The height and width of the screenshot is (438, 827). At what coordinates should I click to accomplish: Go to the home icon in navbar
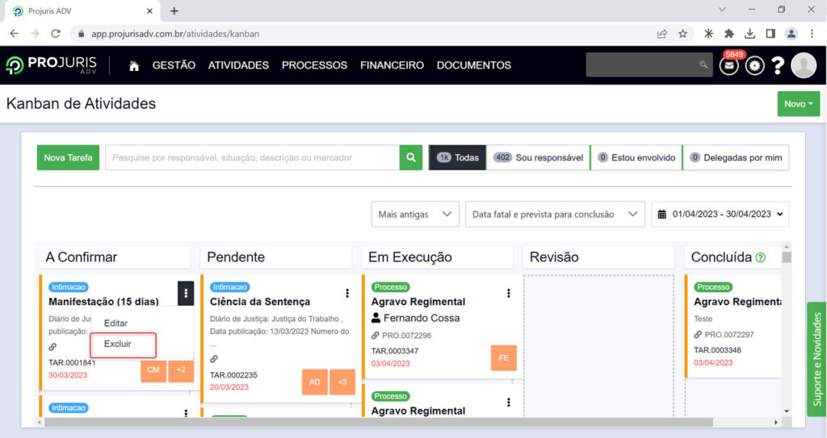click(134, 65)
